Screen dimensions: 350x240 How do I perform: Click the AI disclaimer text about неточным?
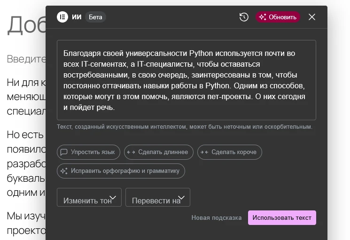pyautogui.click(x=184, y=127)
